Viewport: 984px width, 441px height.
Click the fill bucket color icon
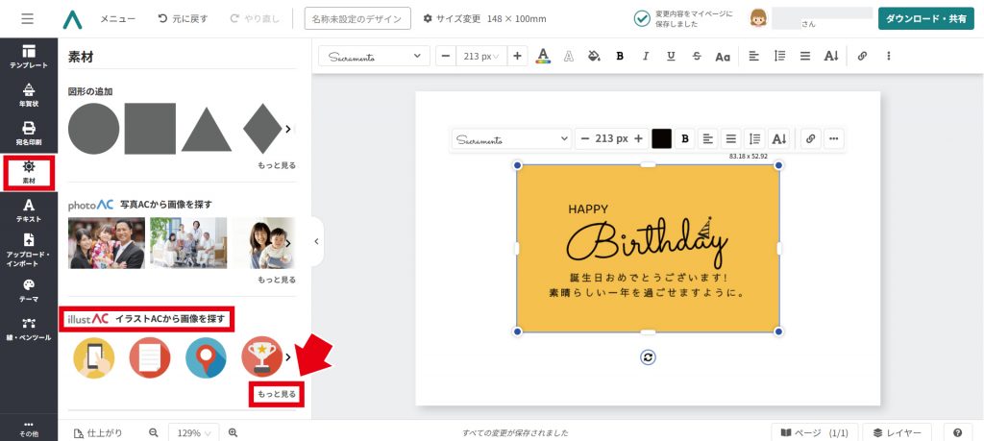pos(594,56)
